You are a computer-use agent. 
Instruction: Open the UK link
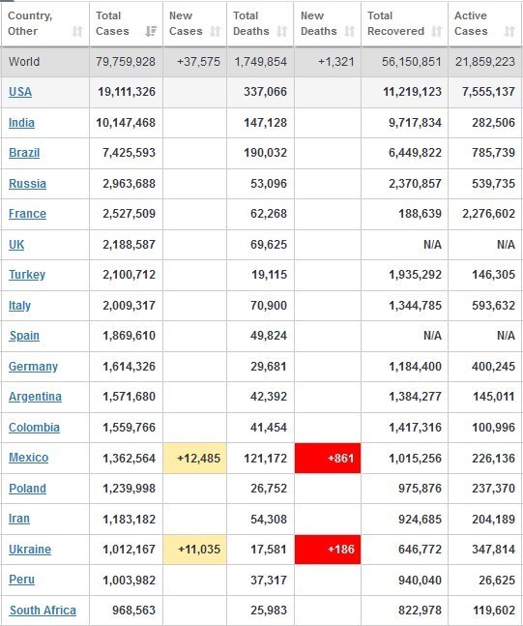click(x=16, y=245)
